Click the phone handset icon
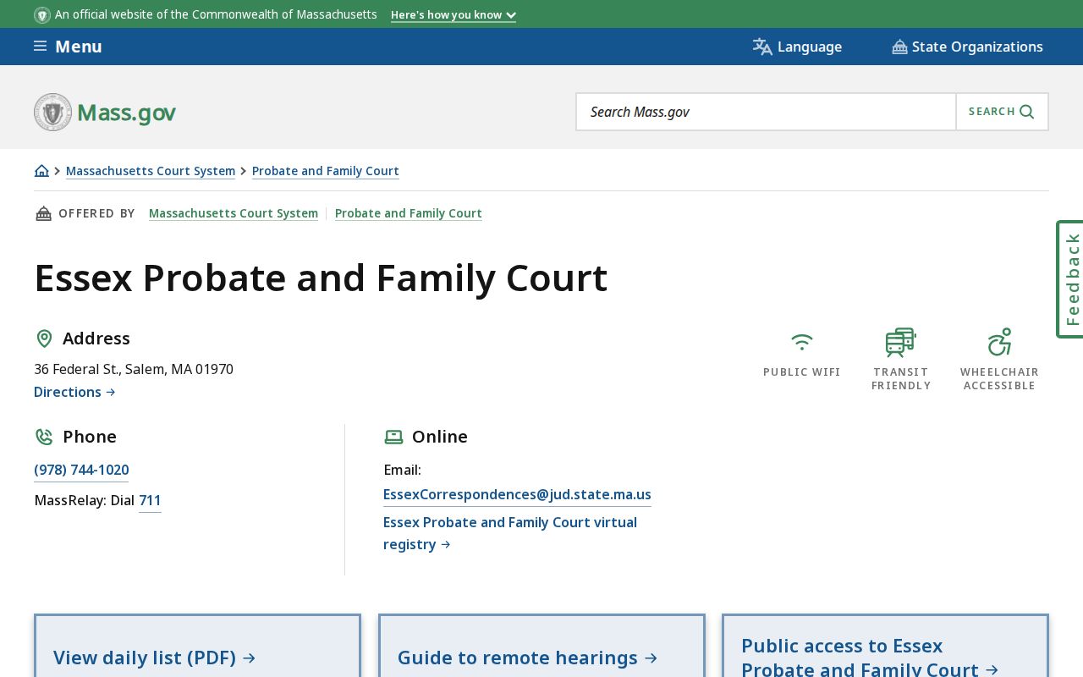The width and height of the screenshot is (1083, 677). pos(44,437)
